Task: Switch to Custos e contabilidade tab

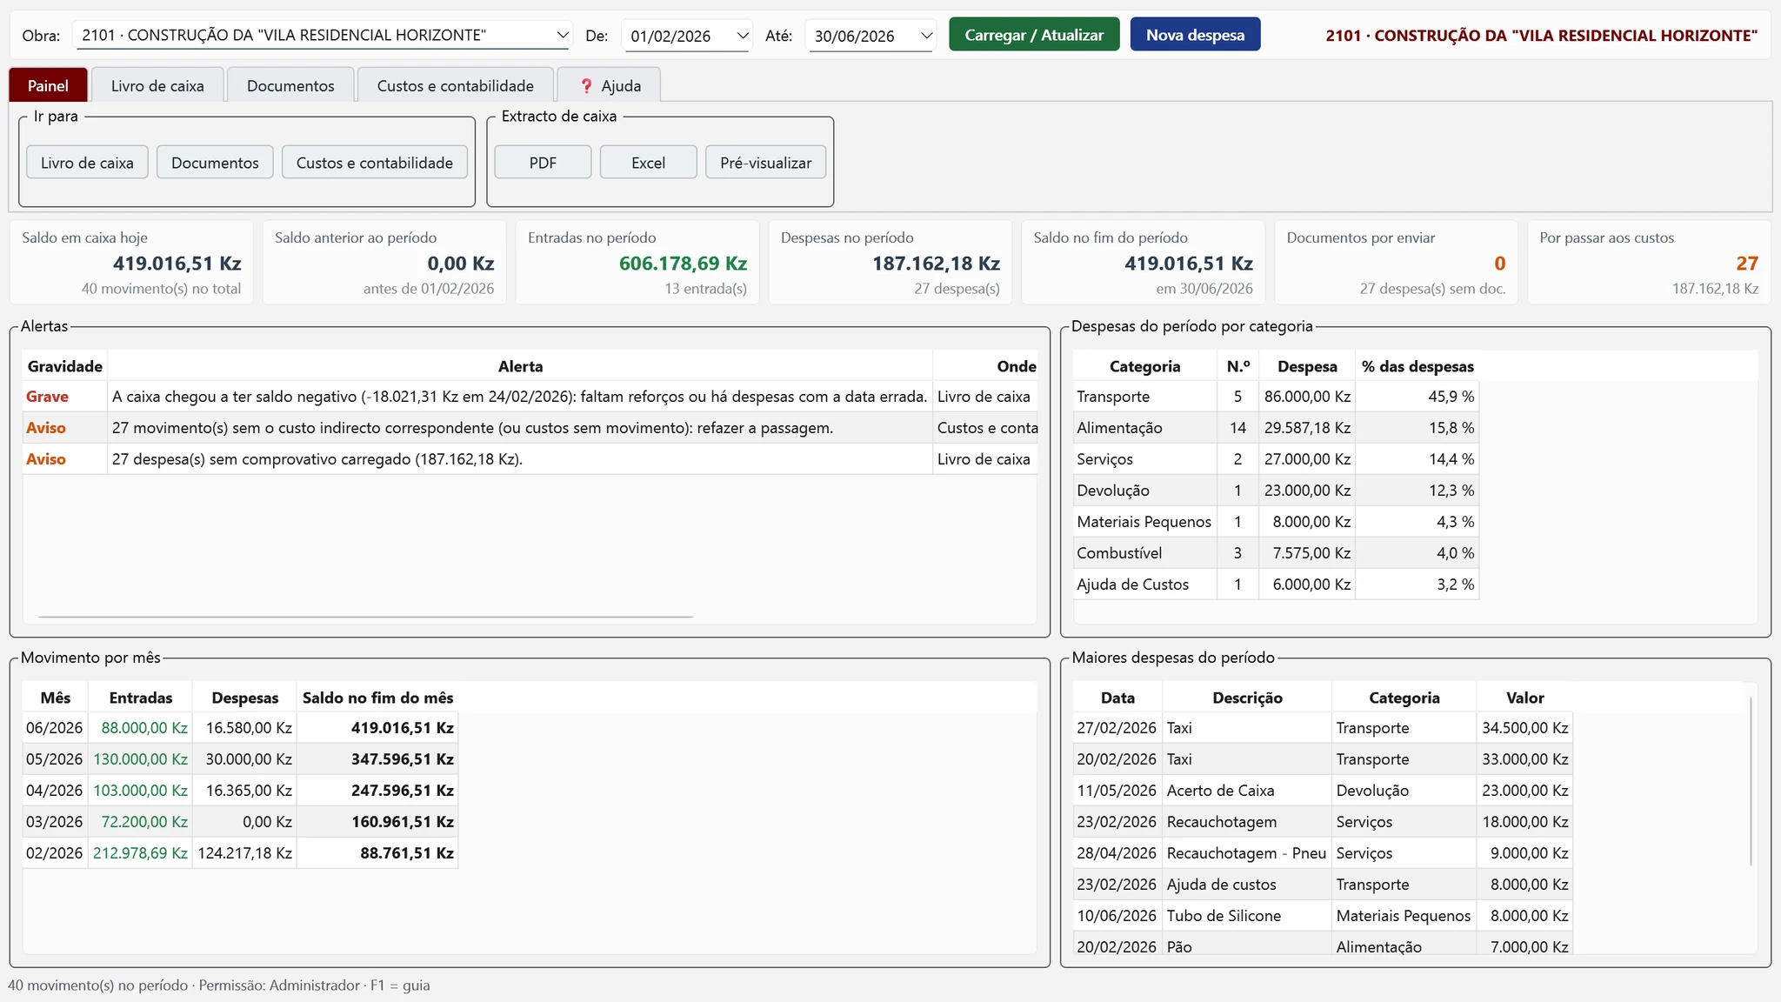Action: pos(456,85)
